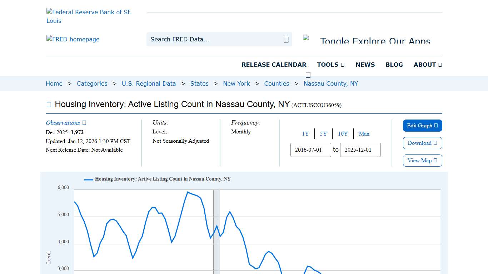Click the search magnifier icon in the FRED search bar
Image resolution: width=488 pixels, height=274 pixels.
pos(286,39)
